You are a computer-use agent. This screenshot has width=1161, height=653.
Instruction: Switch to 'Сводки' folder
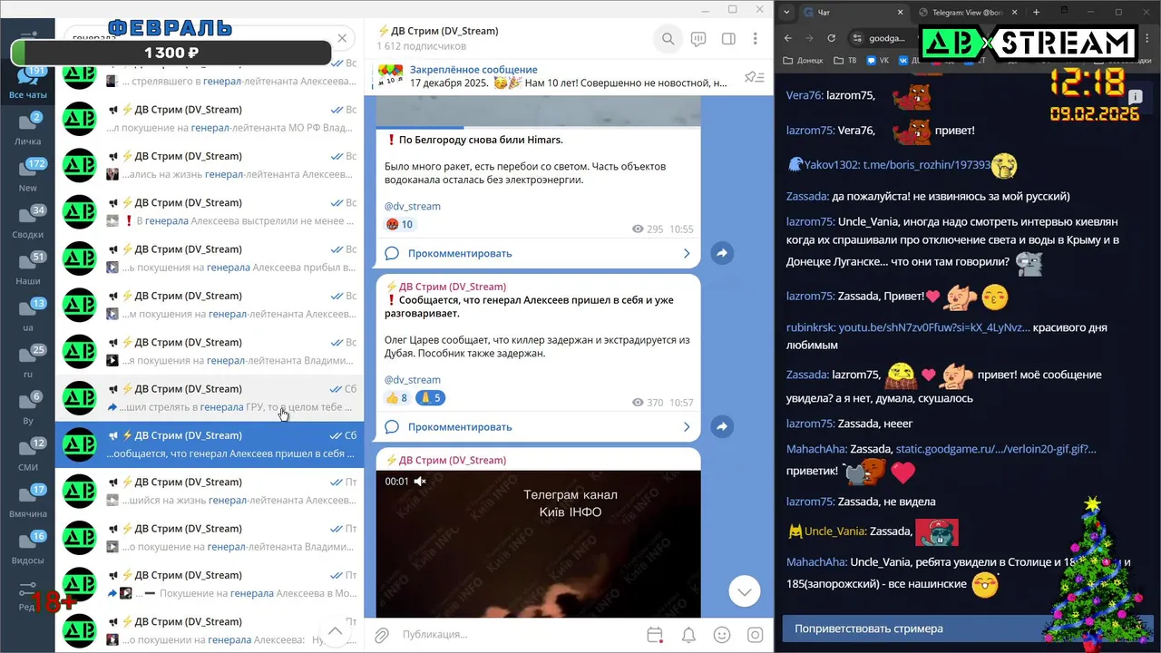[x=28, y=223]
